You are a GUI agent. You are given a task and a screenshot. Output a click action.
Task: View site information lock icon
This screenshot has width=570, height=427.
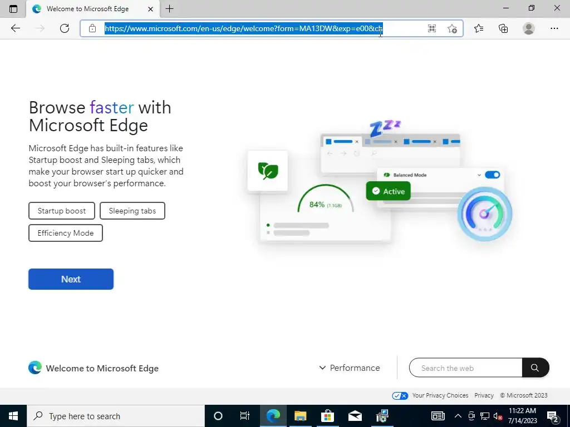(92, 28)
